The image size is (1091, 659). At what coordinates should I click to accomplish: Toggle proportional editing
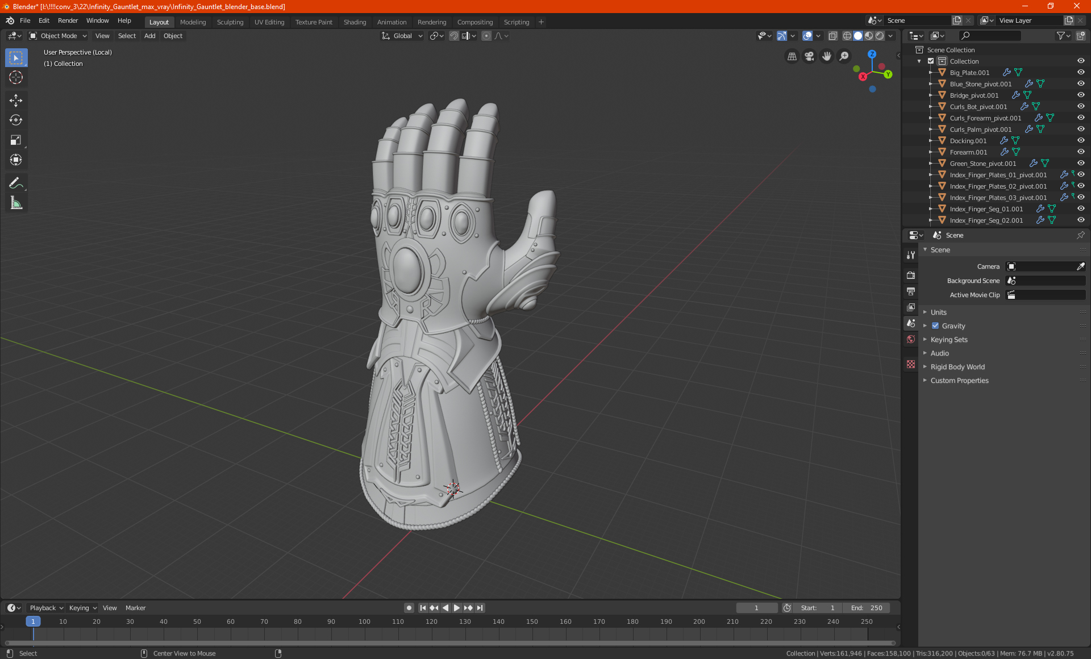coord(486,36)
